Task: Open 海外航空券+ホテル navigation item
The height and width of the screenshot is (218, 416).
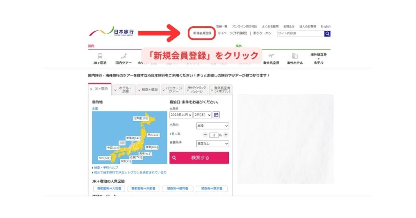Action: click(x=318, y=58)
